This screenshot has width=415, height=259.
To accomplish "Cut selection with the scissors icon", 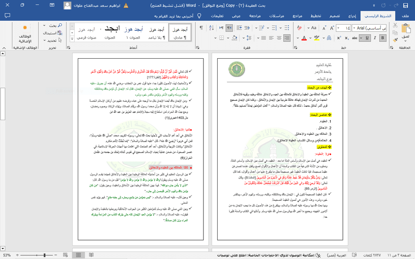I will click(x=395, y=25).
